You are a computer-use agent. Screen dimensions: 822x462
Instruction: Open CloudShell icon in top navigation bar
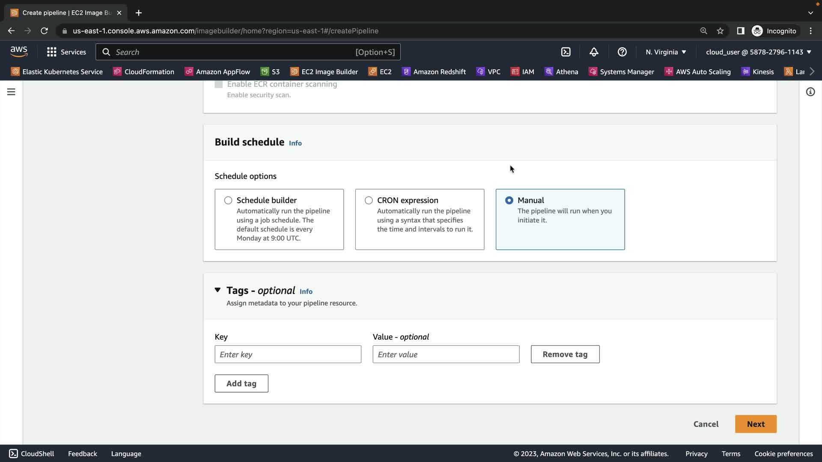tap(566, 52)
